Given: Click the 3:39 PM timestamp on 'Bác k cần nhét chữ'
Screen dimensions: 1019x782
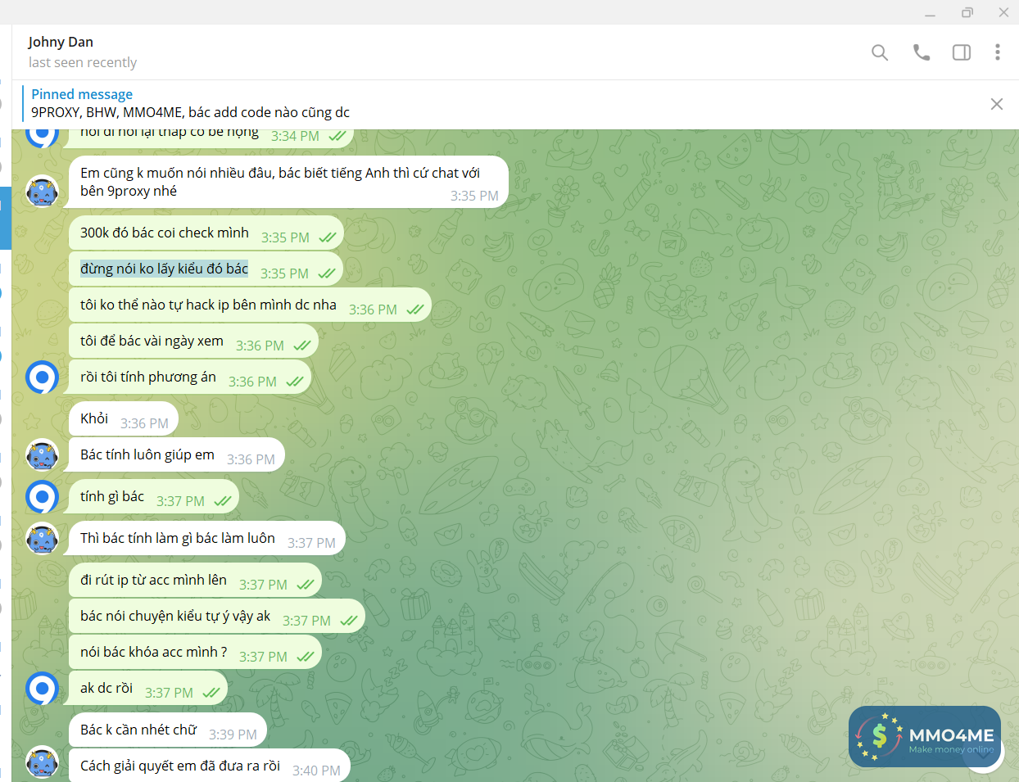Looking at the screenshot, I should [x=233, y=735].
